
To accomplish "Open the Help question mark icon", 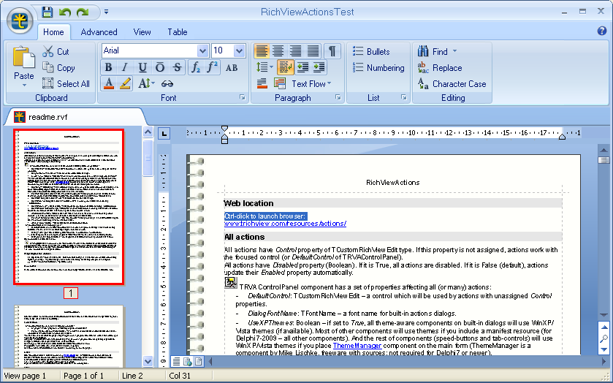I will (x=602, y=31).
